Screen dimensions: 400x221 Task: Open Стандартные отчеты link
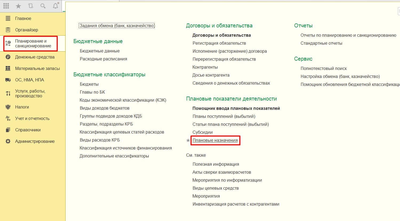tap(321, 43)
